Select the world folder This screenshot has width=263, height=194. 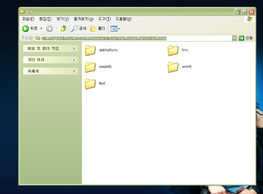tap(179, 67)
